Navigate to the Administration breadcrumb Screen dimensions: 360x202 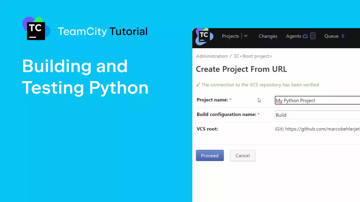(212, 56)
